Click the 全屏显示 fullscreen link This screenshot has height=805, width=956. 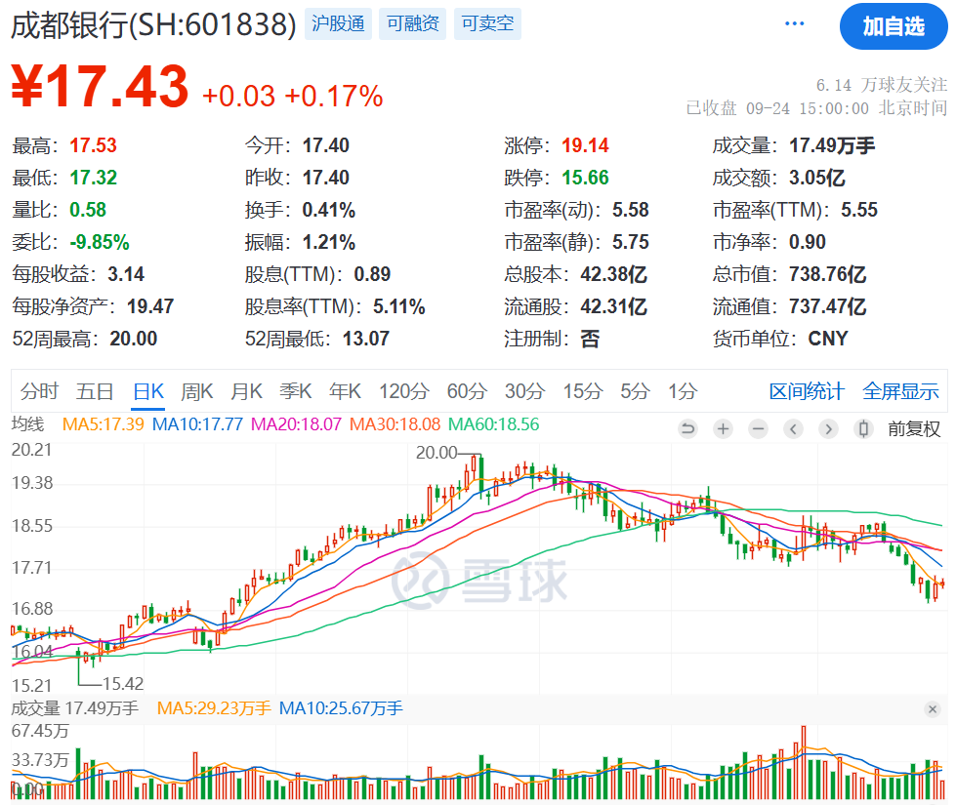(x=900, y=392)
